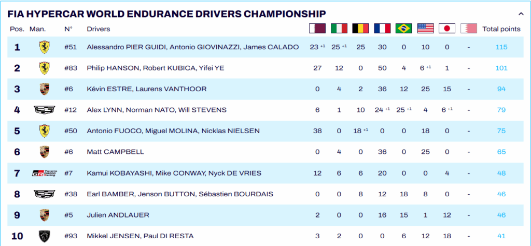Select the Belgium flag round column
531x246 pixels.
coord(360,28)
